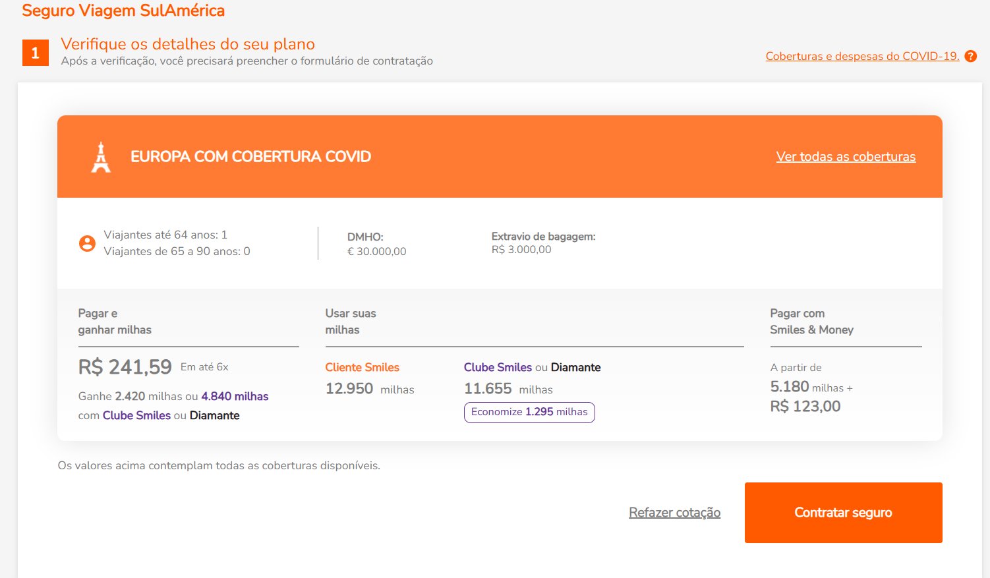
Task: Click the 5.180 milhas + value
Action: click(x=811, y=387)
